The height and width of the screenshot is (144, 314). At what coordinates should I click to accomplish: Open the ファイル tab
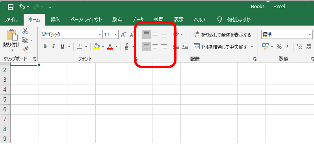[11, 20]
